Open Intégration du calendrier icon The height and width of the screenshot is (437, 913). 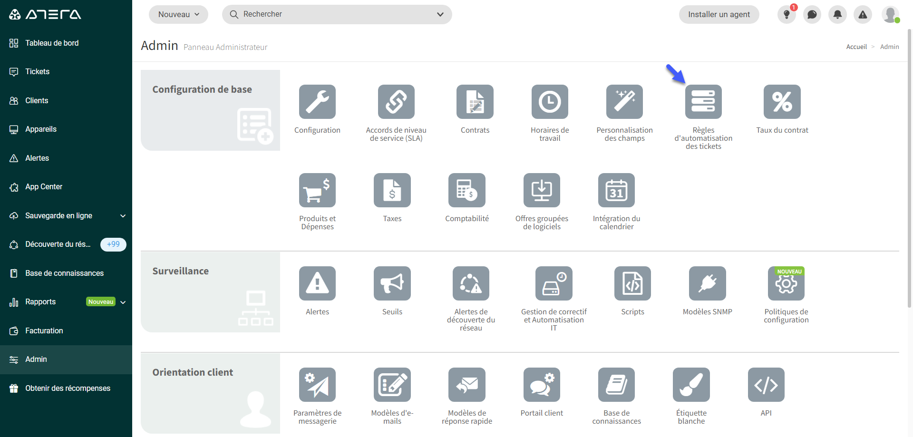pos(616,190)
